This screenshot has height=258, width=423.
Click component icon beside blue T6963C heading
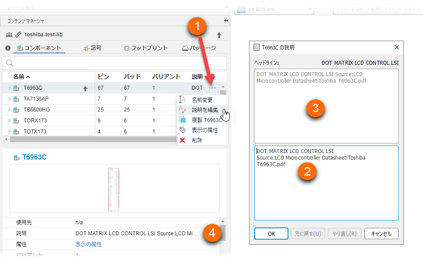pos(17,157)
